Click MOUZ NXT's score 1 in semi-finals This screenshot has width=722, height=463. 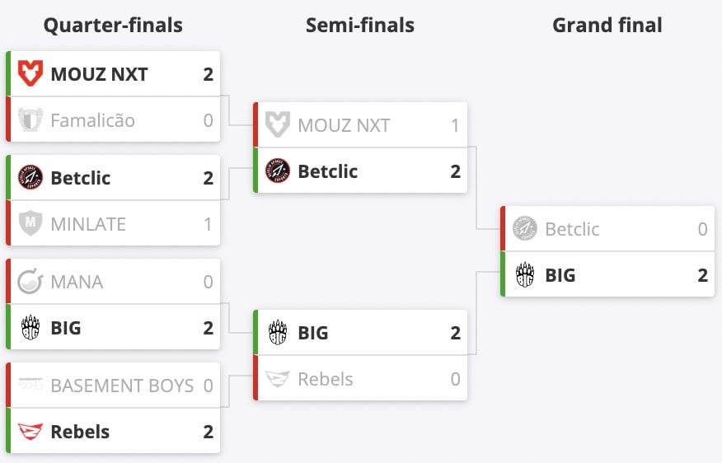(x=455, y=125)
